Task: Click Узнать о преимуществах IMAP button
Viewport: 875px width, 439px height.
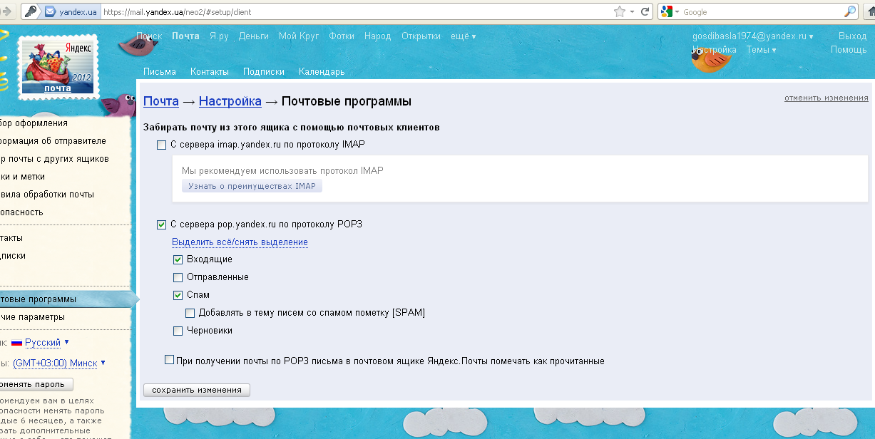Action: click(252, 186)
